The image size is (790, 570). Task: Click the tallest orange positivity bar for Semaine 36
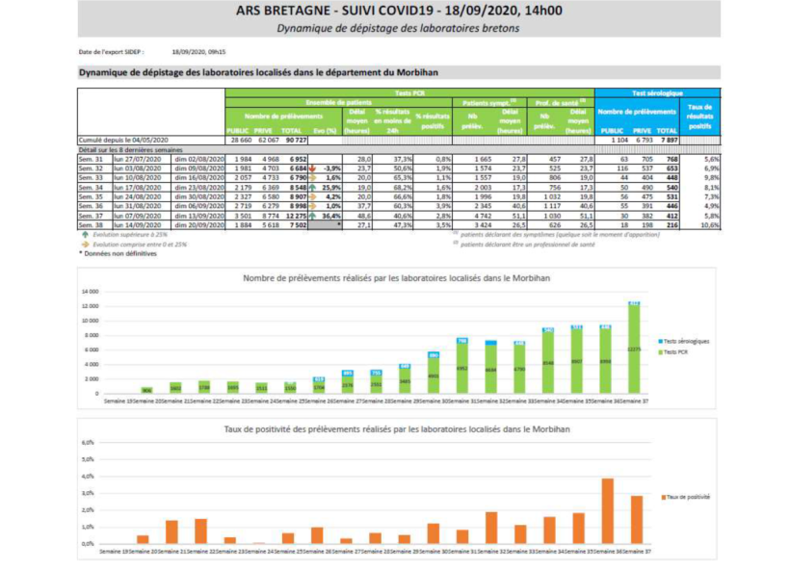click(608, 511)
